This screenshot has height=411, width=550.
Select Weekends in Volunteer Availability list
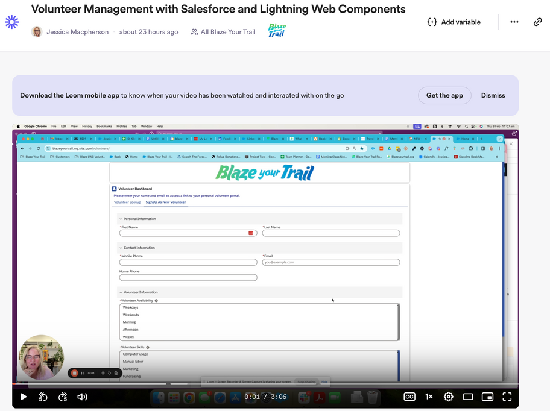[130, 315]
